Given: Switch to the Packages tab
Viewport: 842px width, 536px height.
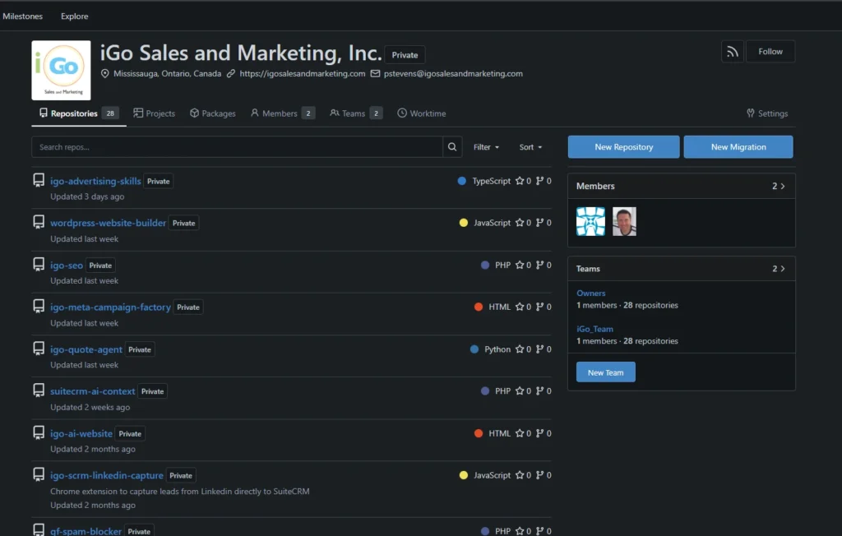Looking at the screenshot, I should 213,113.
